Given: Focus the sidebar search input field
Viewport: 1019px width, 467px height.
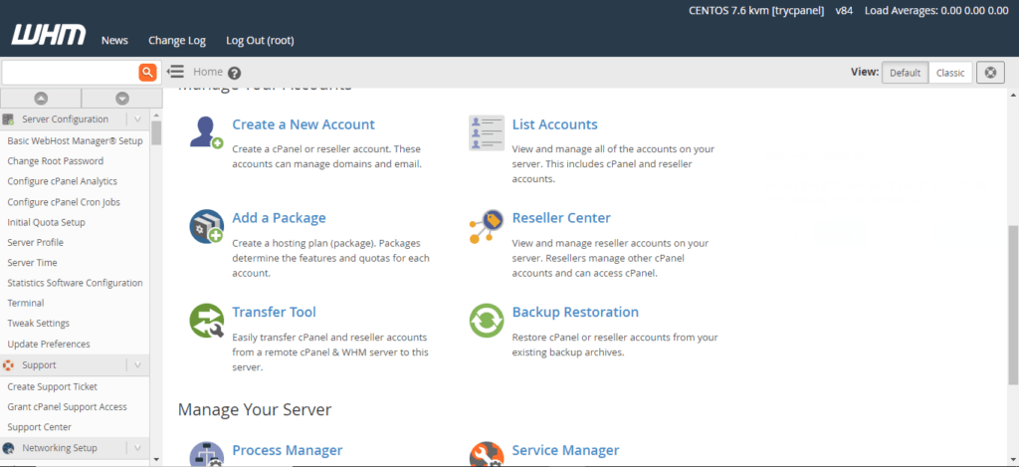Looking at the screenshot, I should click(x=71, y=73).
